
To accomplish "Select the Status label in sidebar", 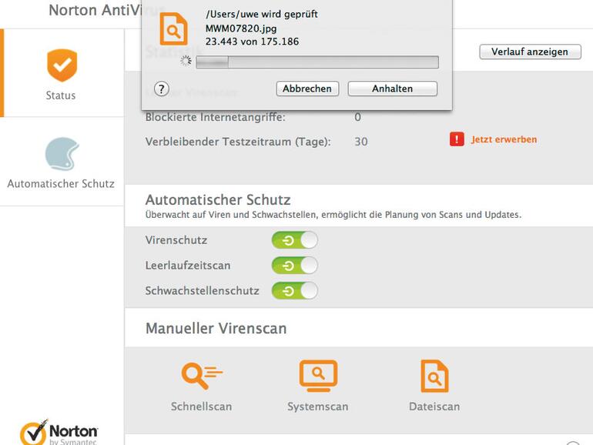I will [x=61, y=95].
